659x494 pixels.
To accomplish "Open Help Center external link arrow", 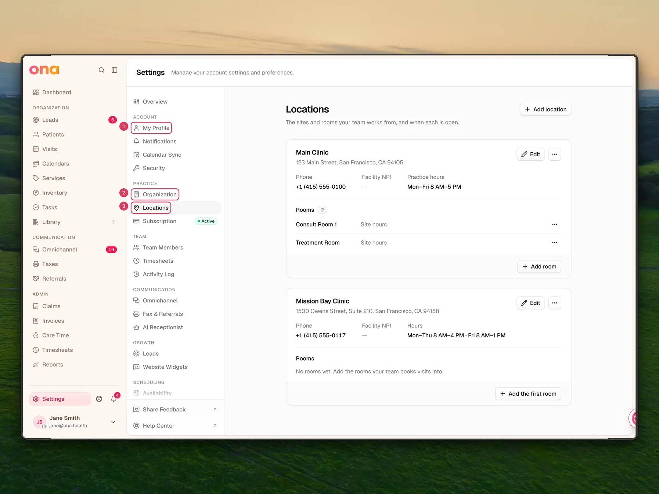I will pyautogui.click(x=215, y=426).
